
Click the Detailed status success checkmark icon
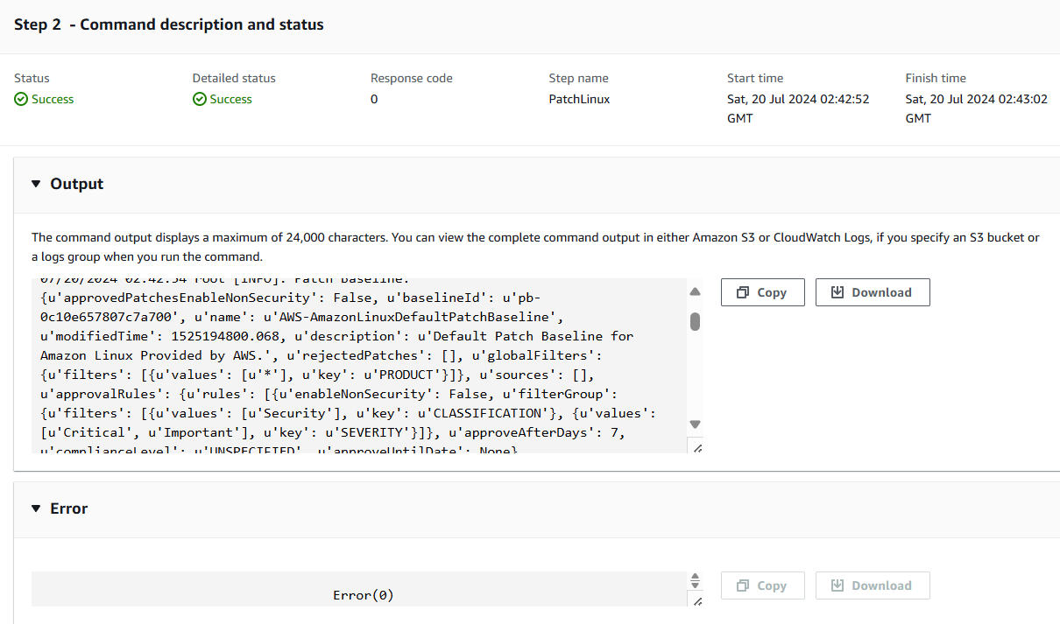coord(200,100)
